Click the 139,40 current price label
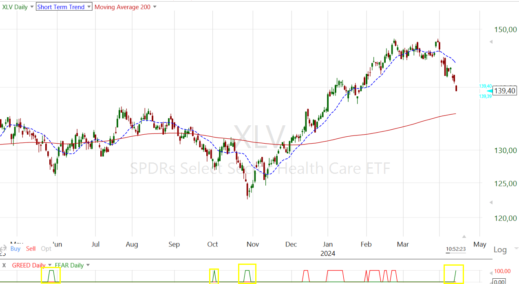Screen dimensions: 519x284 click(x=505, y=91)
